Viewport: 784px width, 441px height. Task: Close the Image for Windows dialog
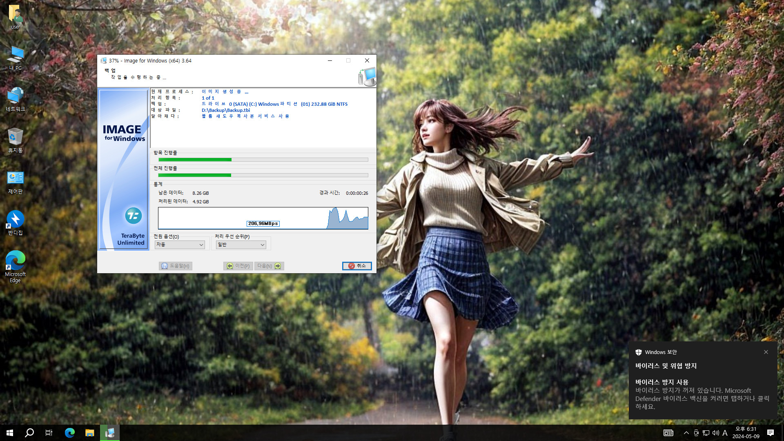[x=367, y=60]
